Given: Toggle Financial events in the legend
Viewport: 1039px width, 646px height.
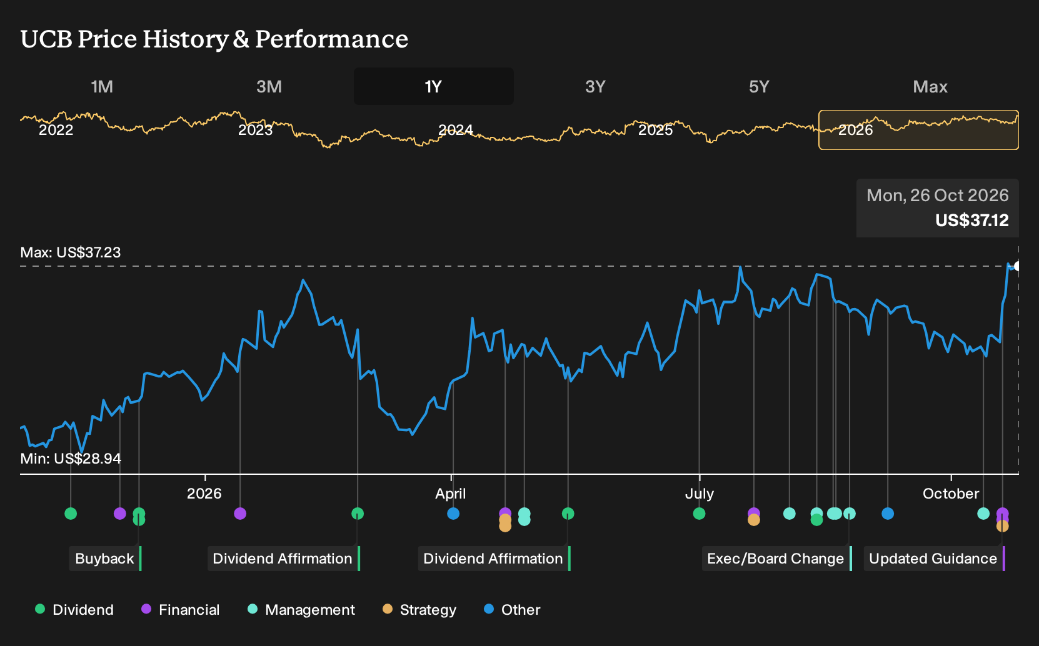Looking at the screenshot, I should click(181, 610).
